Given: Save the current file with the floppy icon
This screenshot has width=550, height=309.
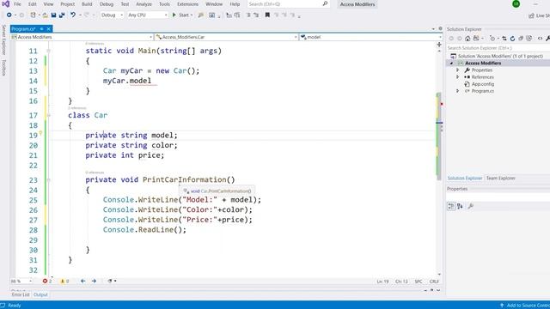Looking at the screenshot, I should pos(53,15).
